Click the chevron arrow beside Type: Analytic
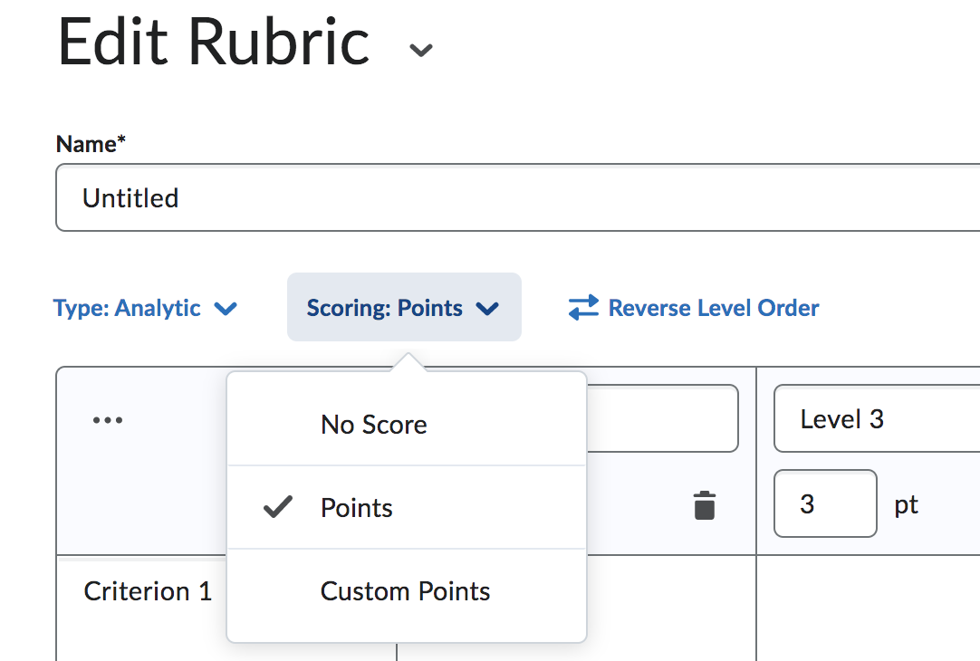Image resolution: width=980 pixels, height=661 pixels. click(225, 309)
